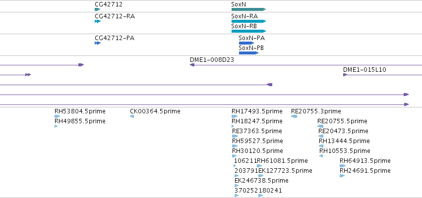Select the SoxN-PA protein feature
The image size is (422, 198).
(246, 43)
